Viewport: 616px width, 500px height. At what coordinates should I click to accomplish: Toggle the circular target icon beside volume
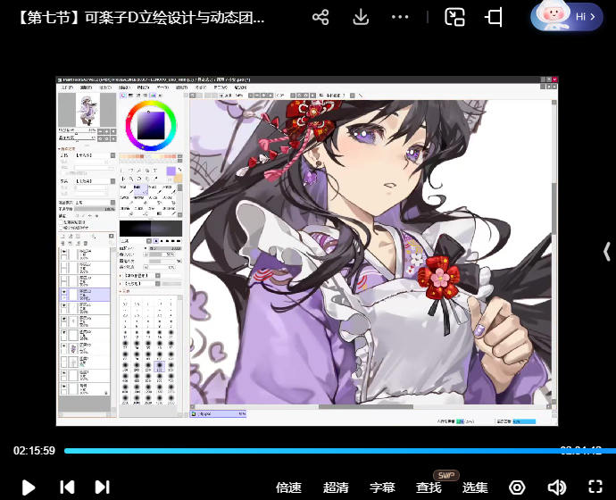tap(517, 487)
